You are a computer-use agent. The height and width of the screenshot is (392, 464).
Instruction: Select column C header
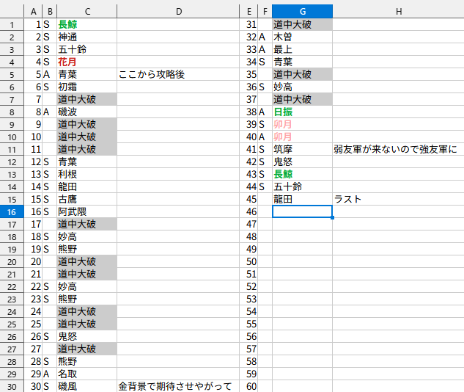(x=86, y=11)
